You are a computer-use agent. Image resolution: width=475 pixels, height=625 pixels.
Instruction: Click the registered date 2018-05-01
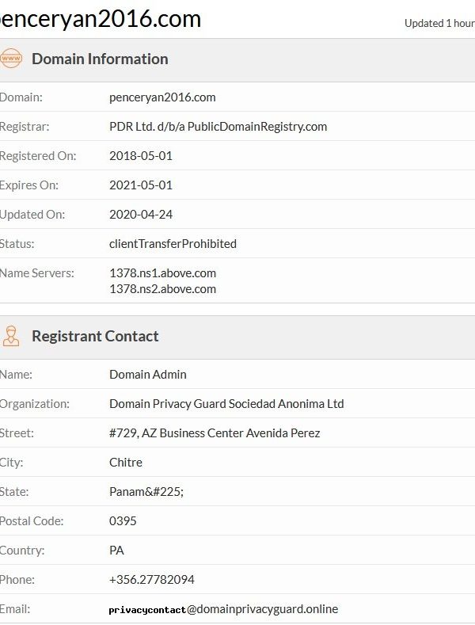(x=140, y=156)
